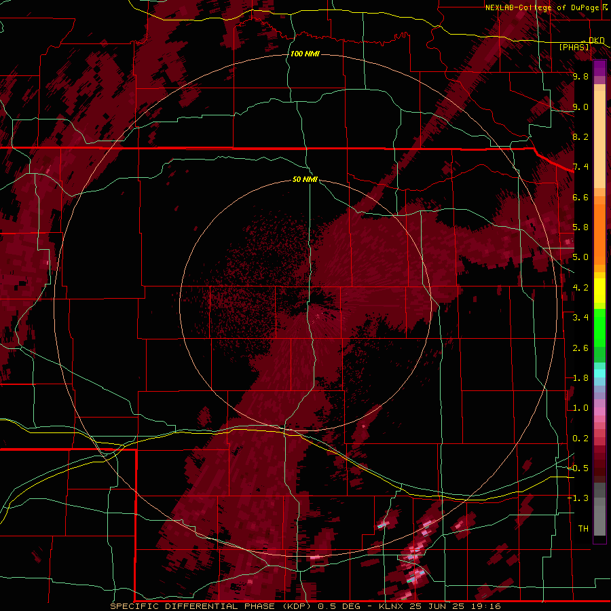
Task: Click the 1.8 legend value
Action: tap(580, 378)
